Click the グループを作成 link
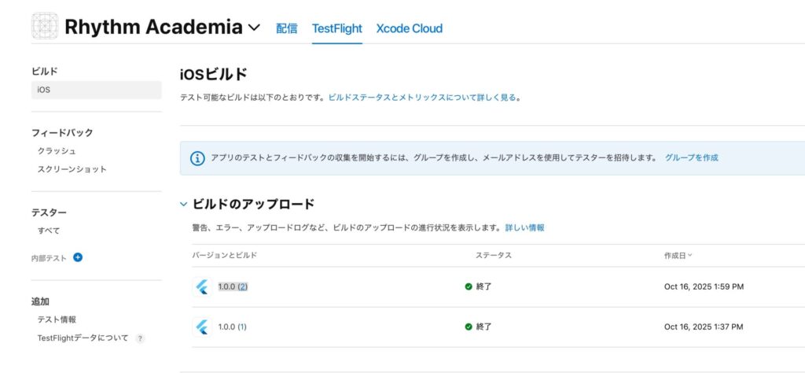Viewport: 805px width, 373px height. point(691,157)
